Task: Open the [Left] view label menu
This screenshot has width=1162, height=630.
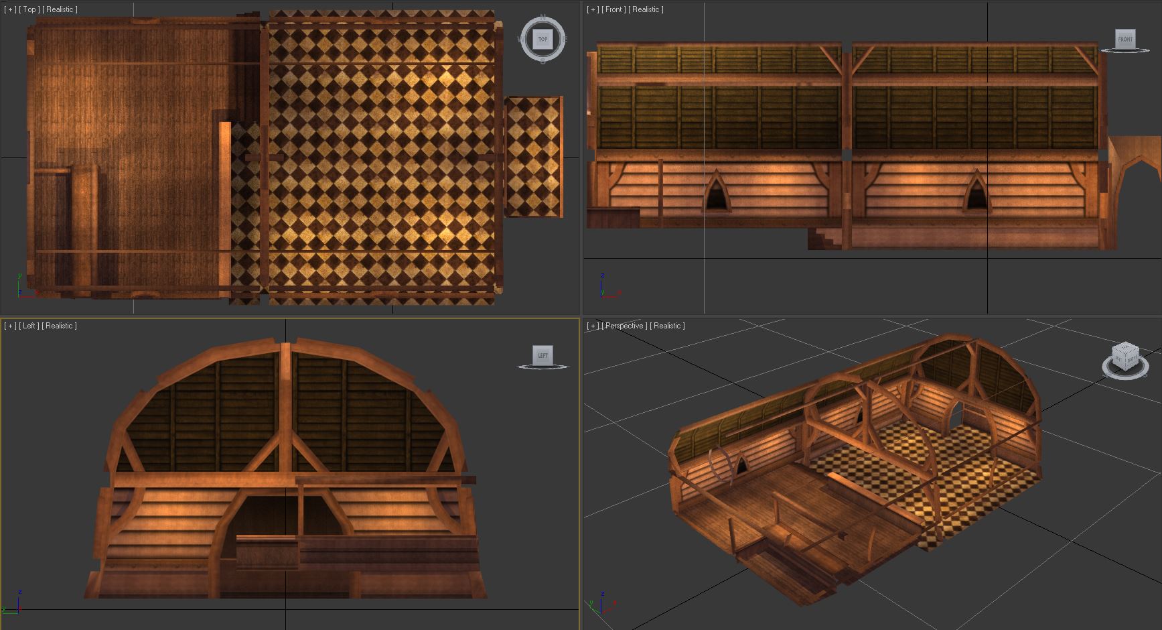Action: 29,326
